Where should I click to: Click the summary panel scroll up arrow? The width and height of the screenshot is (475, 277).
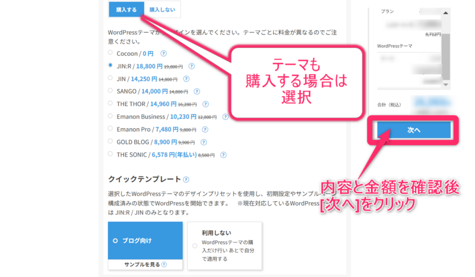pyautogui.click(x=446, y=13)
